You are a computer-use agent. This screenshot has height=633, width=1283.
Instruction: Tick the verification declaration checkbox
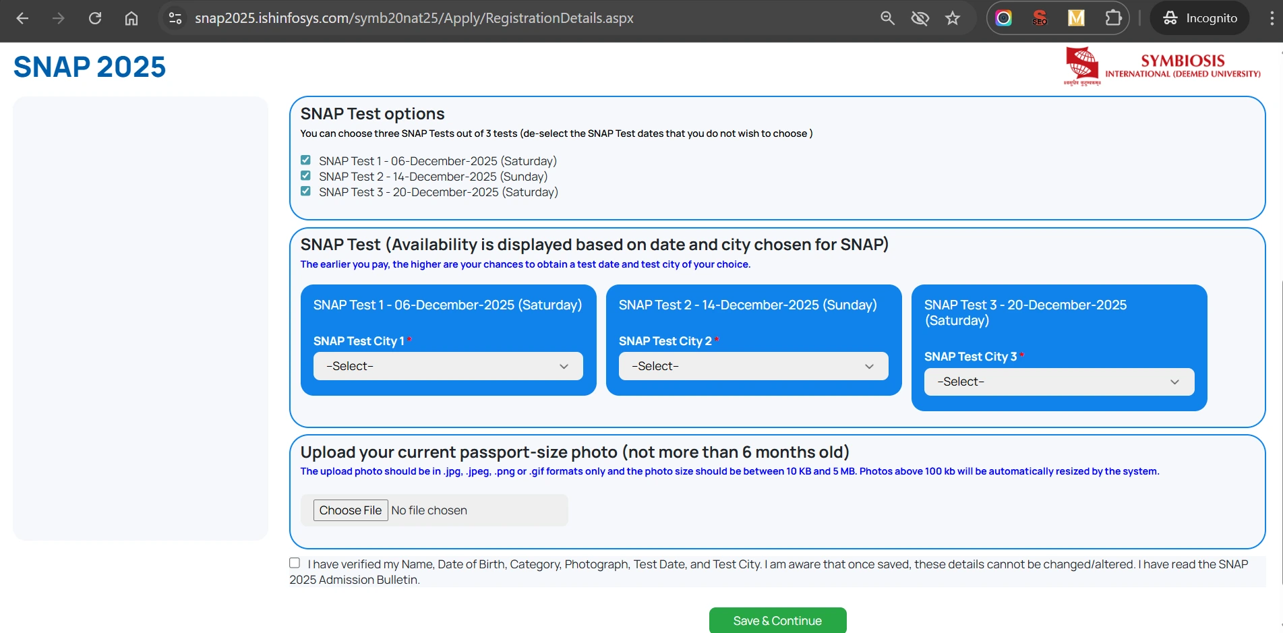coord(295,563)
